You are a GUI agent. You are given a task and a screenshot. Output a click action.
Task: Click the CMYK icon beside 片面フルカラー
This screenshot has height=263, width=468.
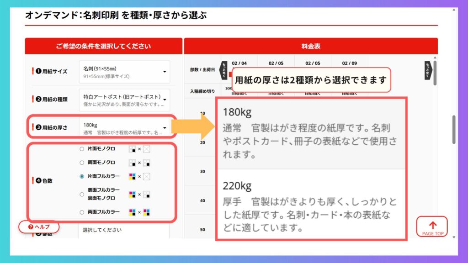(x=133, y=176)
